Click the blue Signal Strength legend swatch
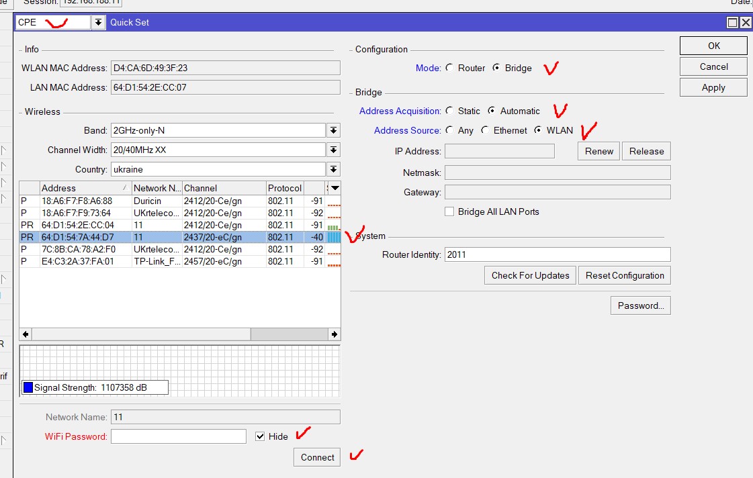The image size is (753, 478). (28, 387)
